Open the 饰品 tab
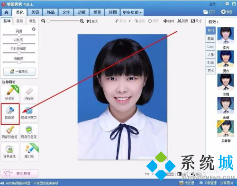 (x=51, y=12)
